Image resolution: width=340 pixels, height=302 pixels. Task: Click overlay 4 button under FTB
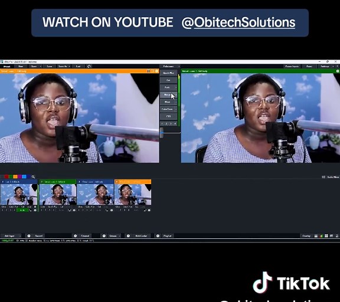pos(175,124)
